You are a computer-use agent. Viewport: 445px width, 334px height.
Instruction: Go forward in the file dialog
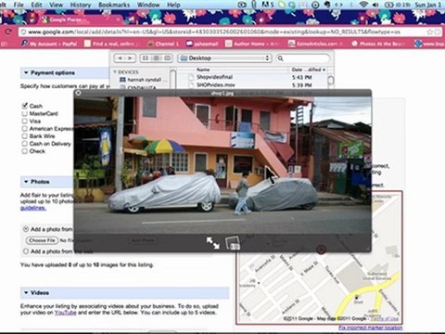[x=131, y=58]
